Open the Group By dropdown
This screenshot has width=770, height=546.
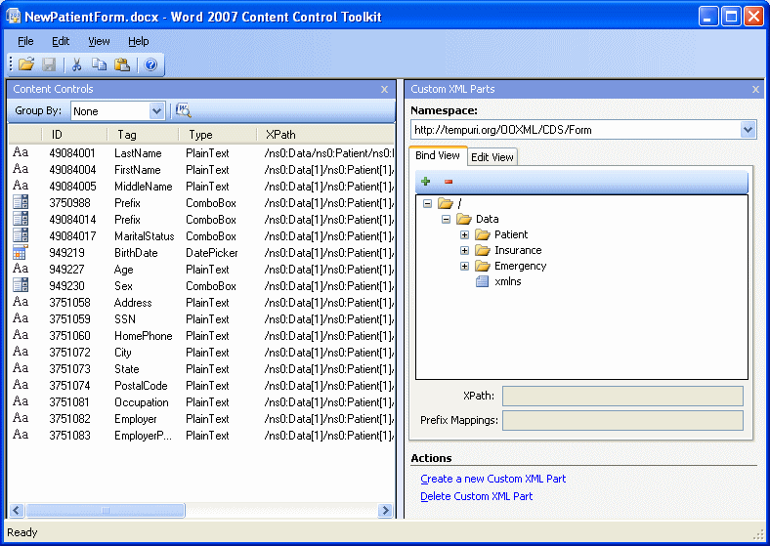pyautogui.click(x=156, y=111)
